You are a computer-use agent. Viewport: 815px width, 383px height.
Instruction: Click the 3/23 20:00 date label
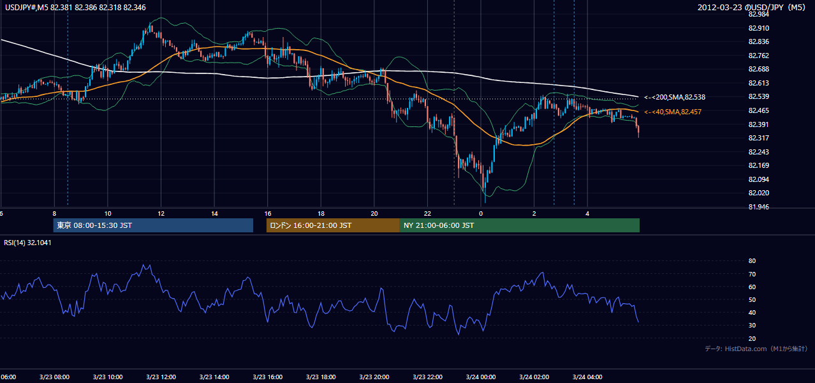[x=374, y=377]
